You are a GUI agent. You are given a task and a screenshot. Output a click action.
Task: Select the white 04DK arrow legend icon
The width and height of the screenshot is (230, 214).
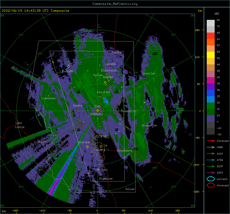[x=211, y=147]
